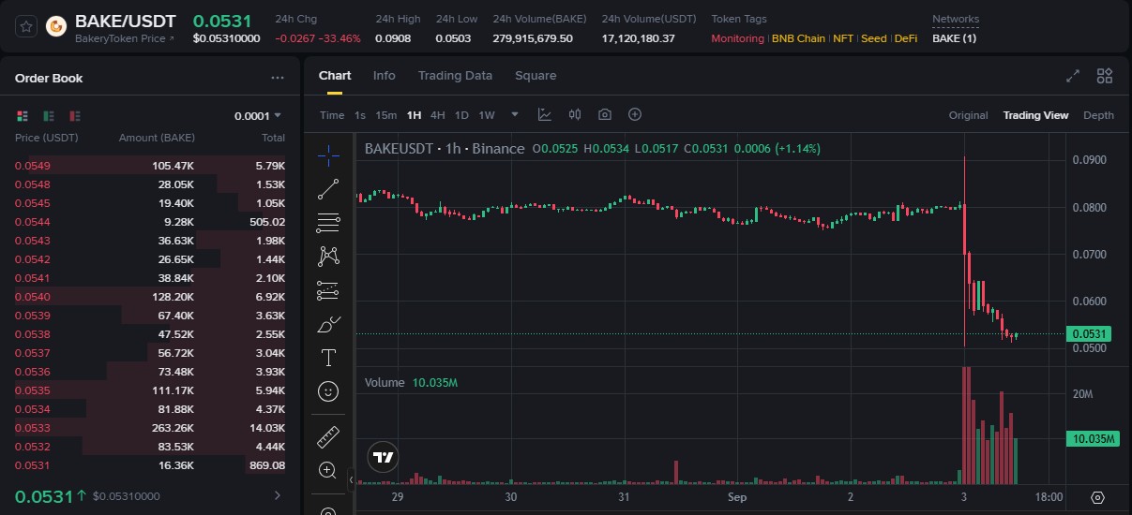Select the brush drawing tool
Viewport: 1132px width, 515px height.
pos(328,325)
